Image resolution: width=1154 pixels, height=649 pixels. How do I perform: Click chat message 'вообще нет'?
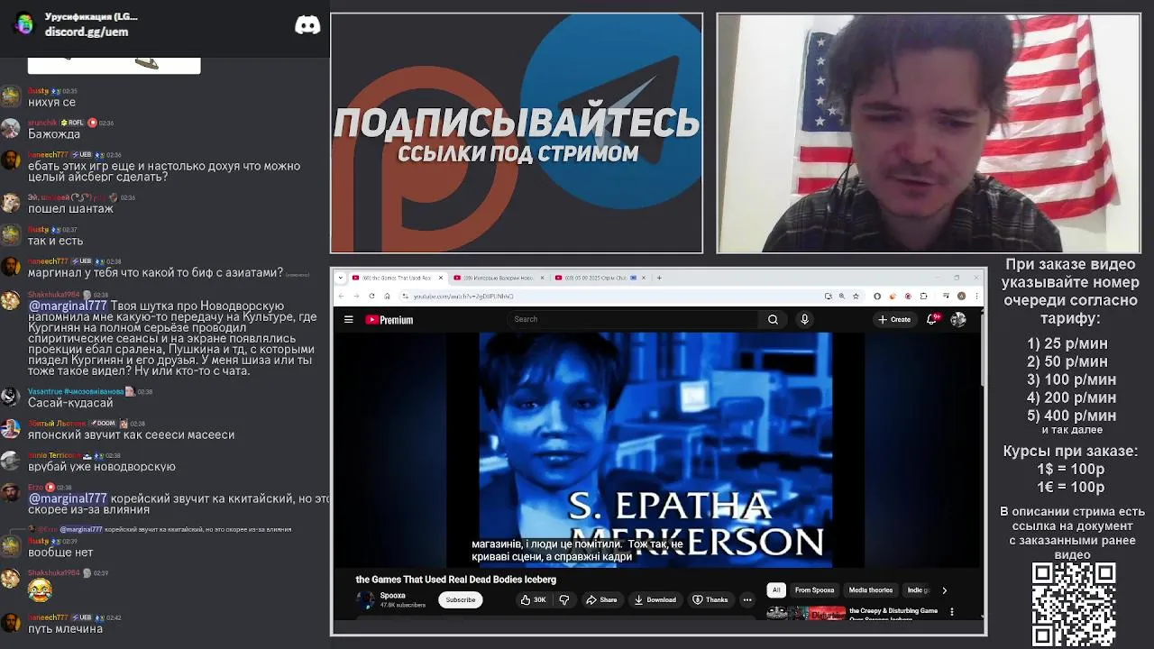click(x=60, y=553)
